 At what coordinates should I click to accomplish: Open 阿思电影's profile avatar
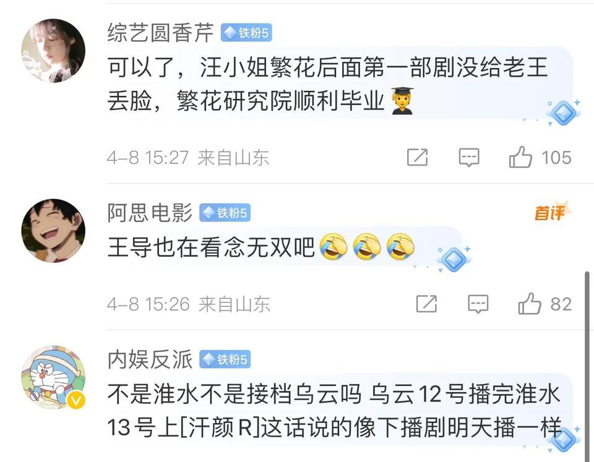[53, 230]
